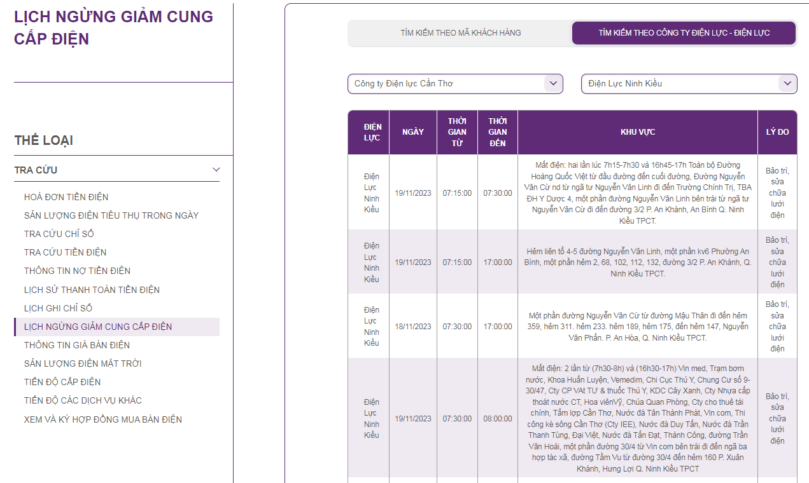
Task: Click the THỜI GIAN ĐẾN column header
Action: coord(498,132)
